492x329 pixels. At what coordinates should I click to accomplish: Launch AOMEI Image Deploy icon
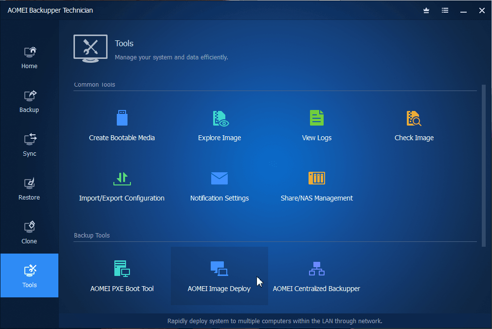tap(219, 269)
